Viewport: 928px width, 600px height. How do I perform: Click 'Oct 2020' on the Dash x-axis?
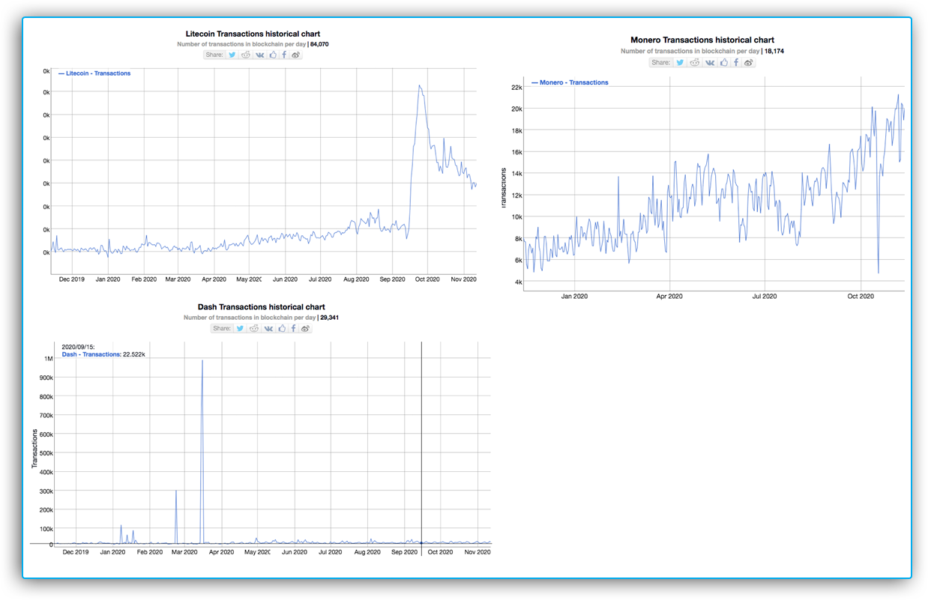(439, 552)
